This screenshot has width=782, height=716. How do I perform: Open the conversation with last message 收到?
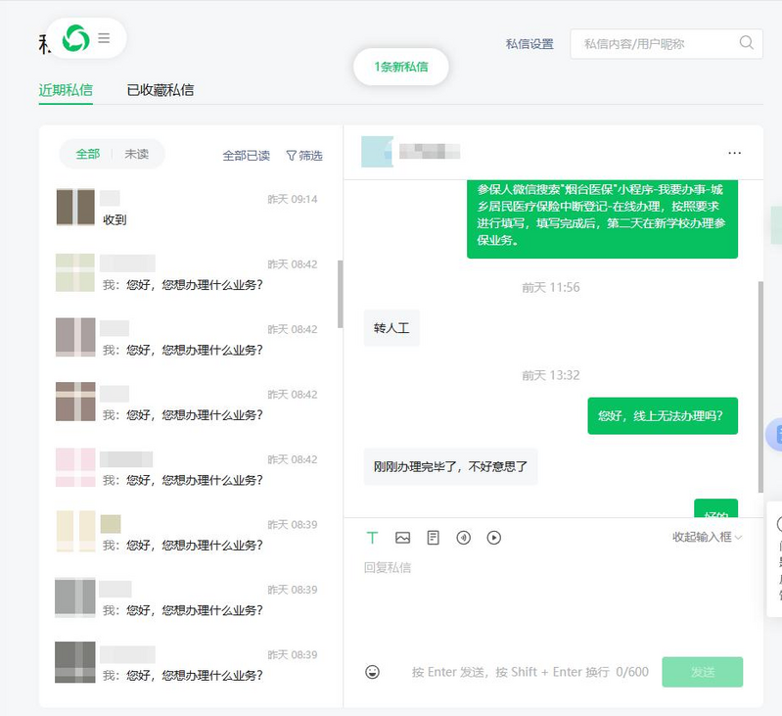(x=191, y=208)
